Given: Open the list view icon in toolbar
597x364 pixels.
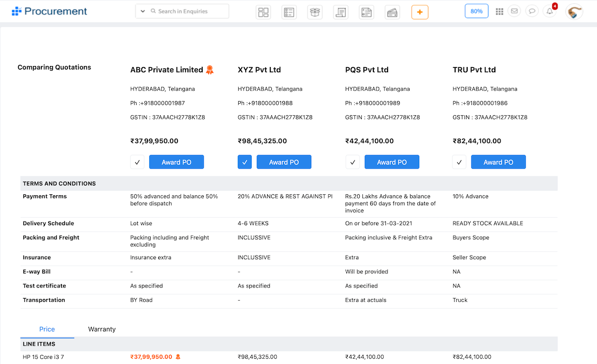Looking at the screenshot, I should [x=289, y=12].
